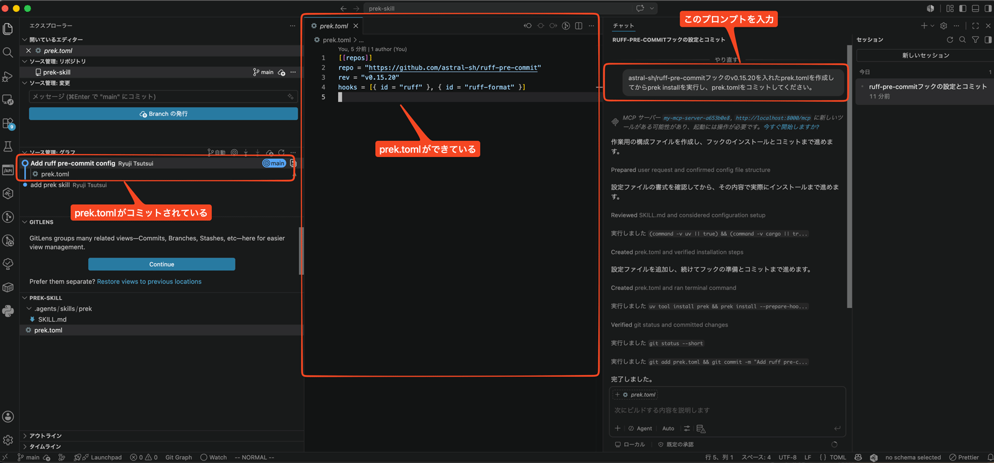Screen dimensions: 994x463
Task: Open more actions for the prek-skill repository
Action: (x=293, y=73)
